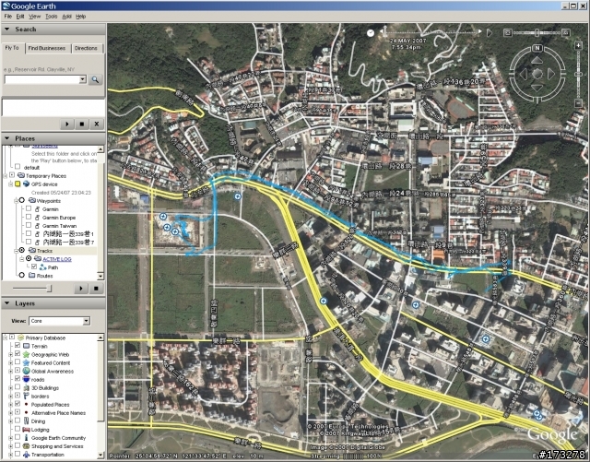
Task: Collapse the Tracks folder tree node
Action: (x=17, y=251)
